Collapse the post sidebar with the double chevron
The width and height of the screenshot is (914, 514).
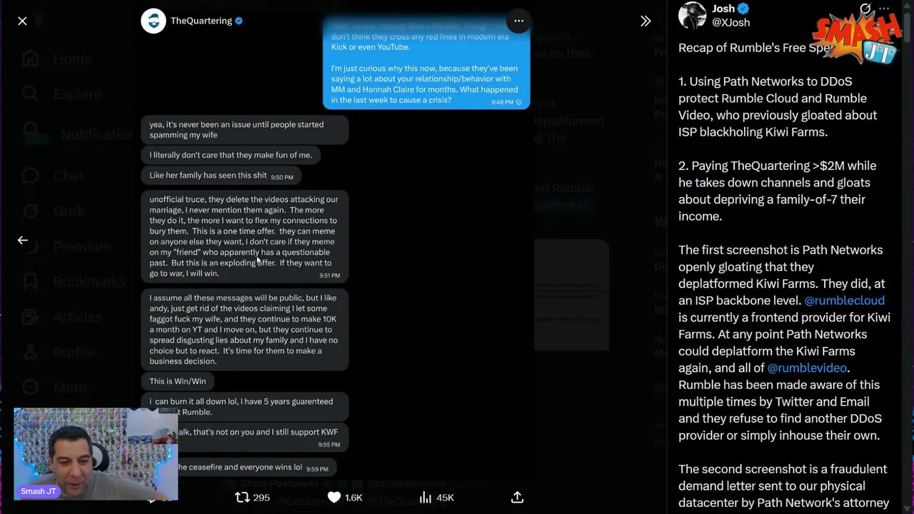pos(646,21)
